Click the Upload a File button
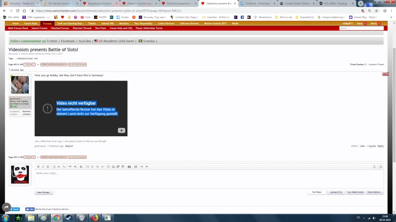 coord(336,192)
